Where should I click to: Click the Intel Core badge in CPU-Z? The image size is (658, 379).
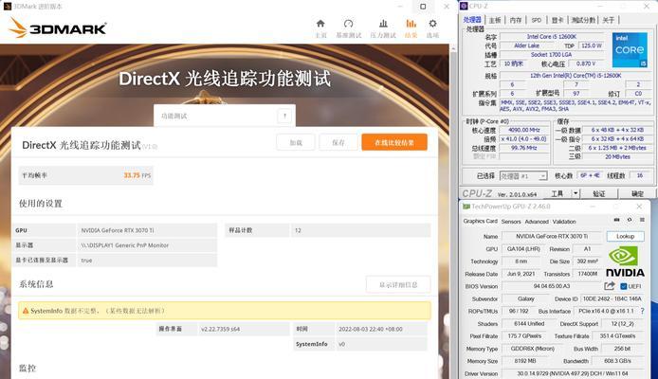(x=630, y=50)
